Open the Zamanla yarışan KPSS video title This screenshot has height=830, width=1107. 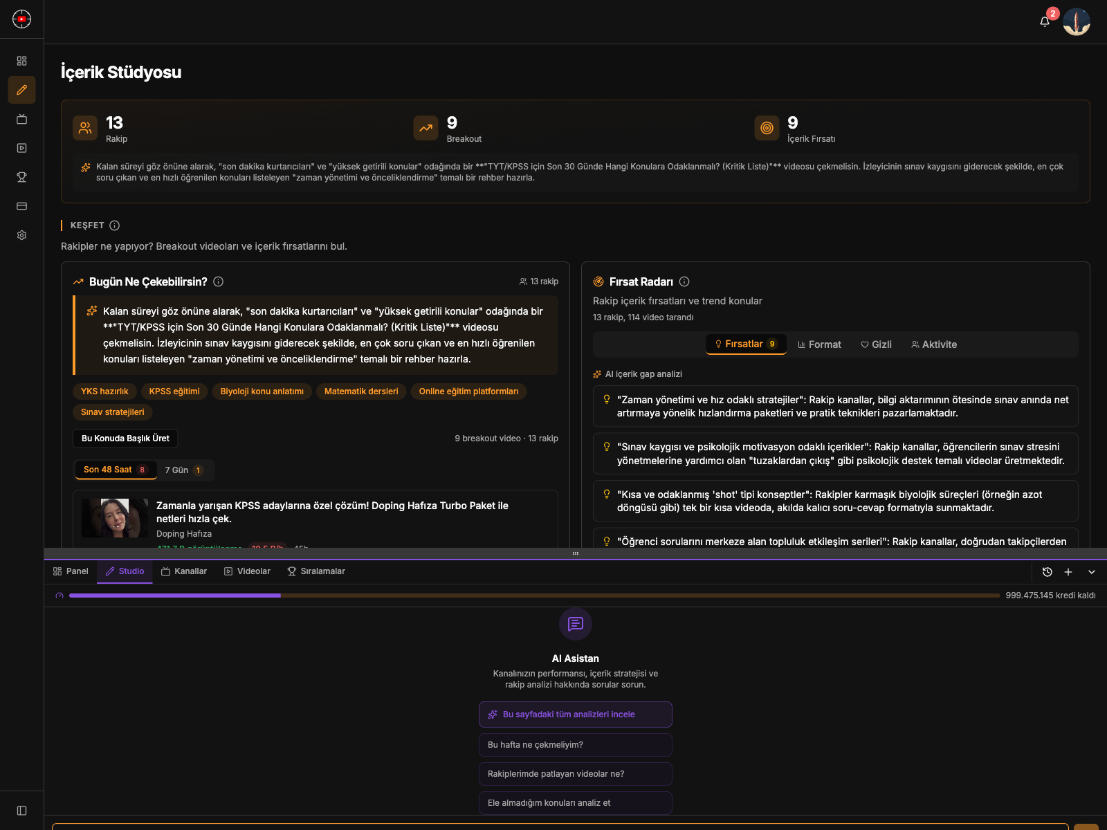pyautogui.click(x=332, y=513)
